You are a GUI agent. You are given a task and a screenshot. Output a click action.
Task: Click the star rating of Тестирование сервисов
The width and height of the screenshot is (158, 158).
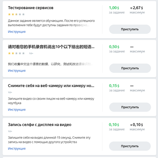(16, 14)
